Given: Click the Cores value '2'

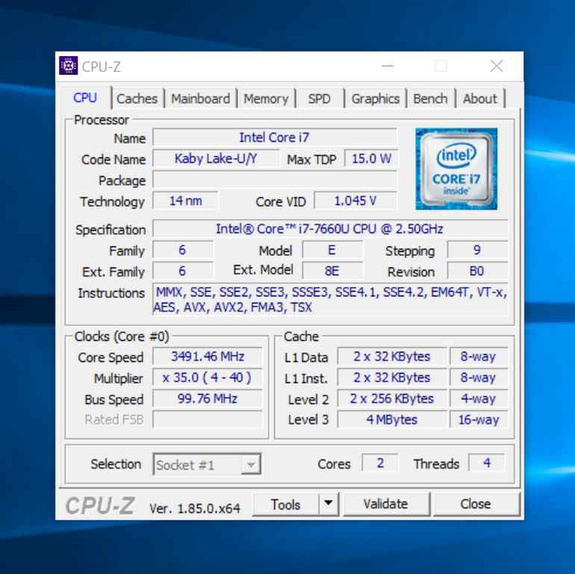Looking at the screenshot, I should pos(381,463).
